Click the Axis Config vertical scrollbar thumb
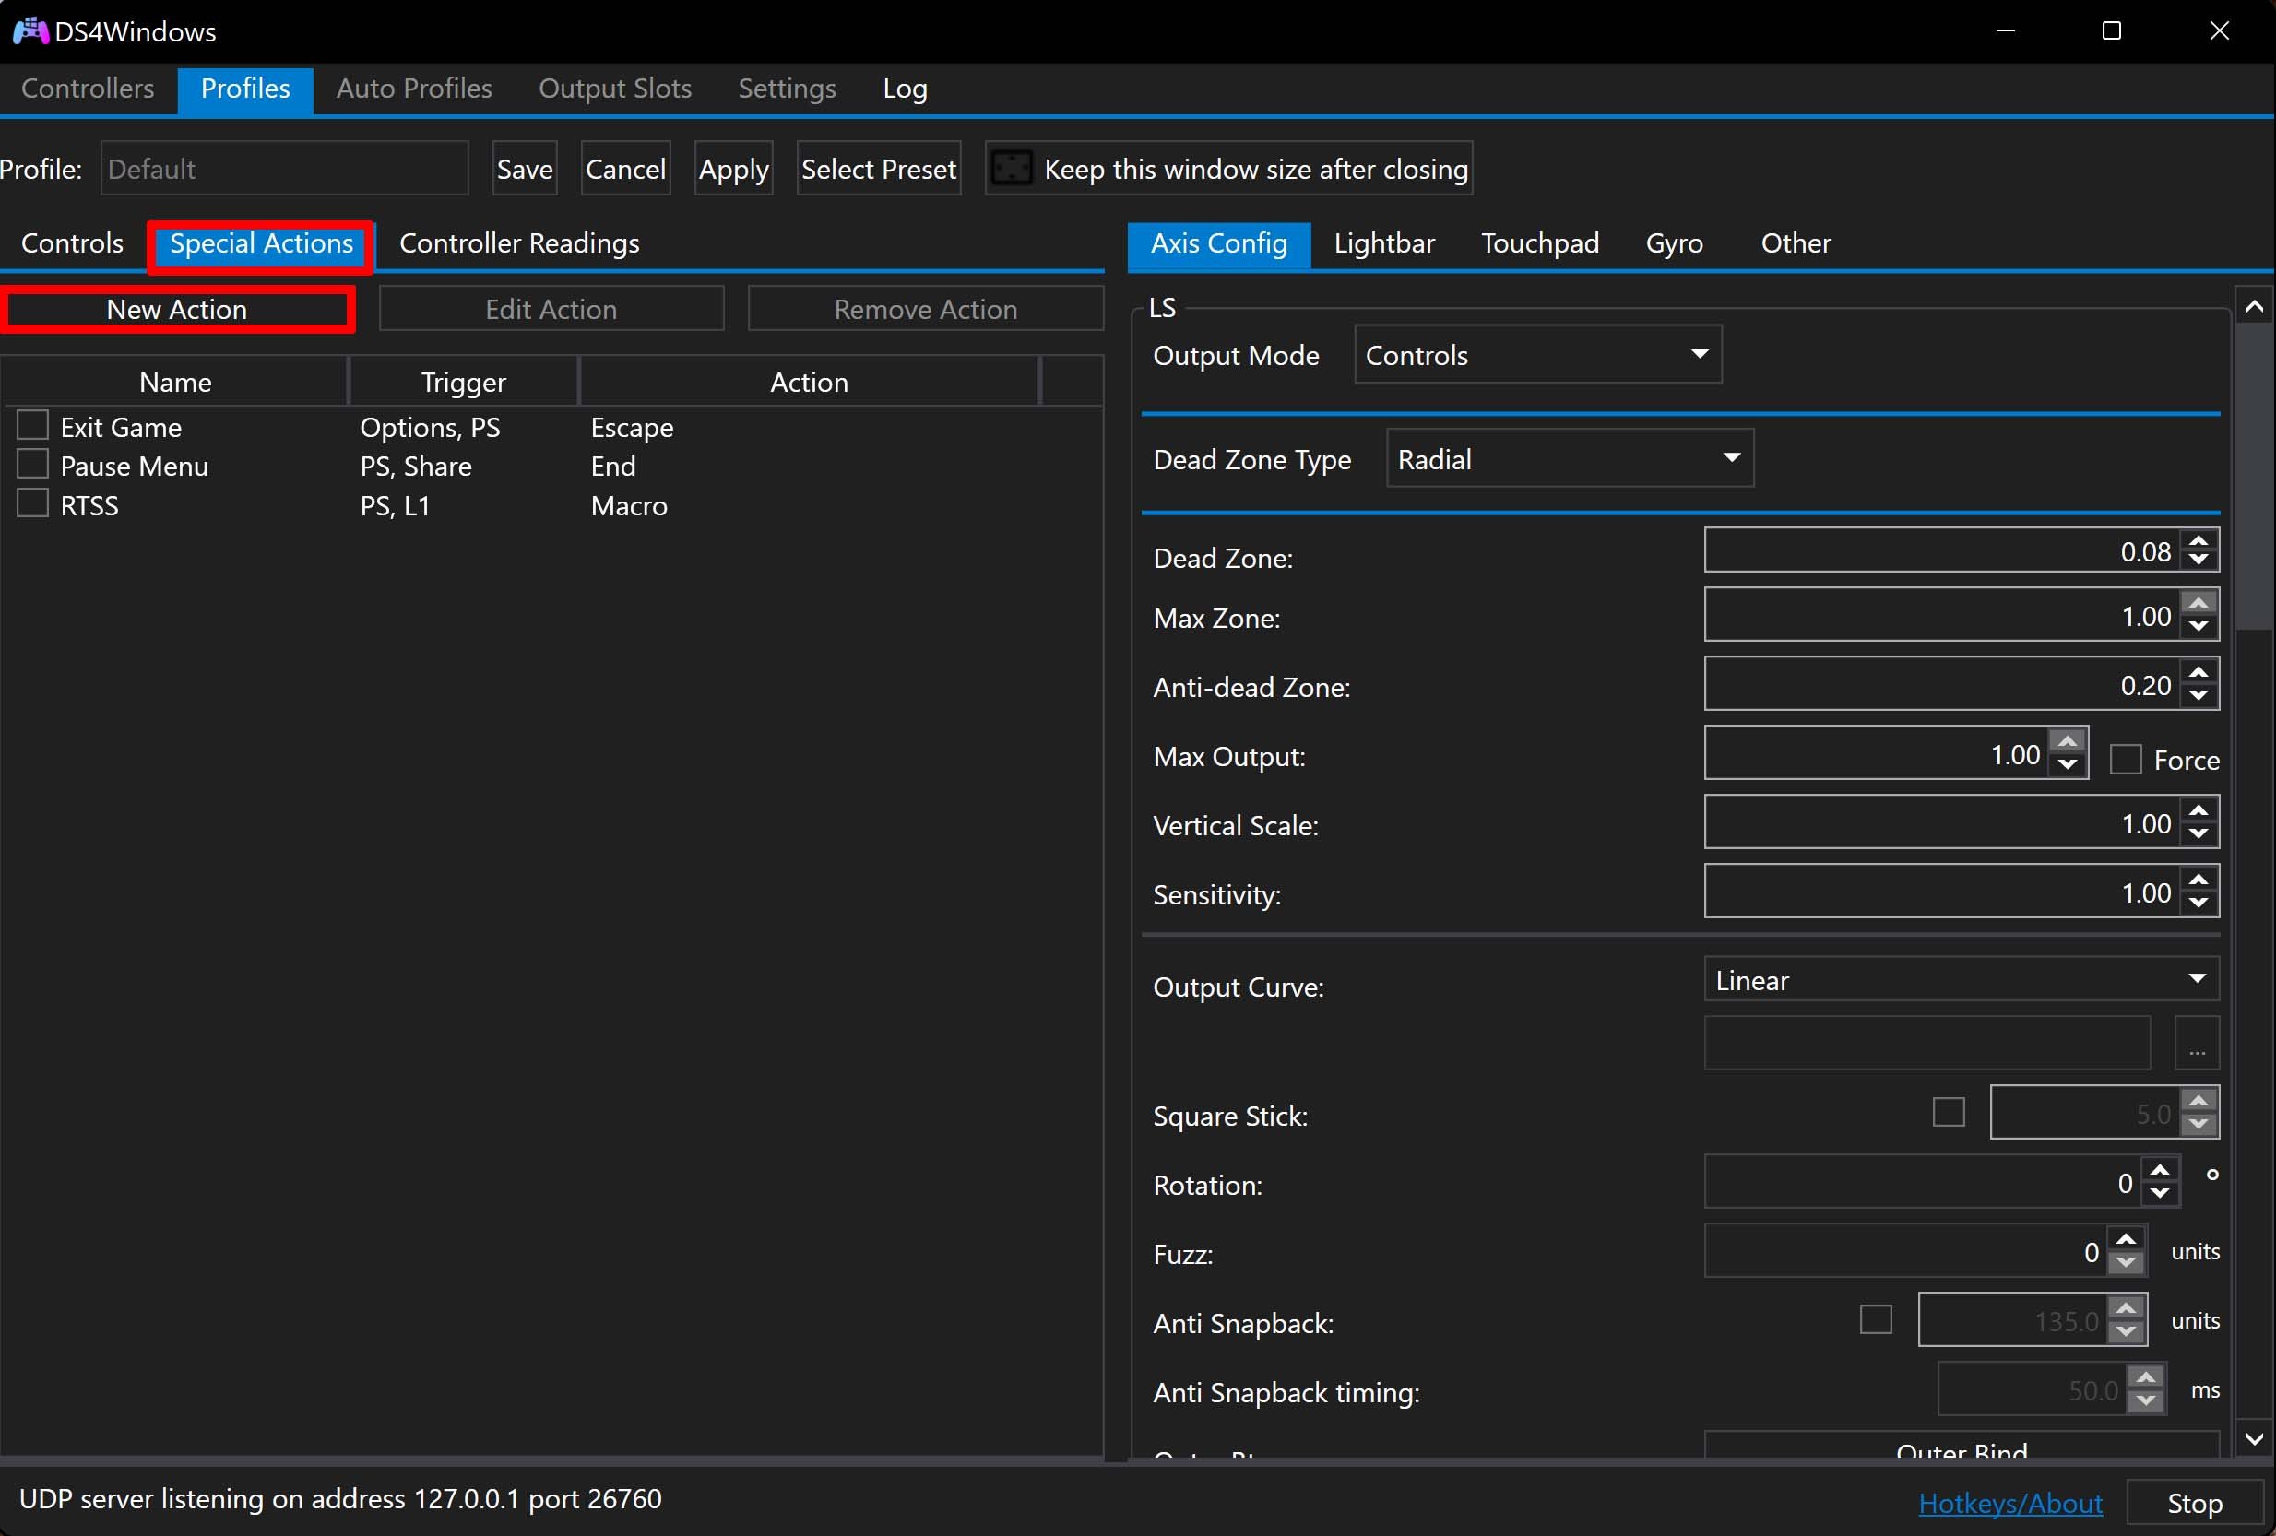 coord(2255,478)
